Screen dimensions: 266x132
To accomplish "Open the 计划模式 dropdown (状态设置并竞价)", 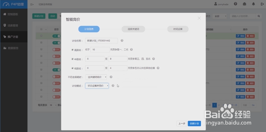I will pyautogui.click(x=97, y=86).
